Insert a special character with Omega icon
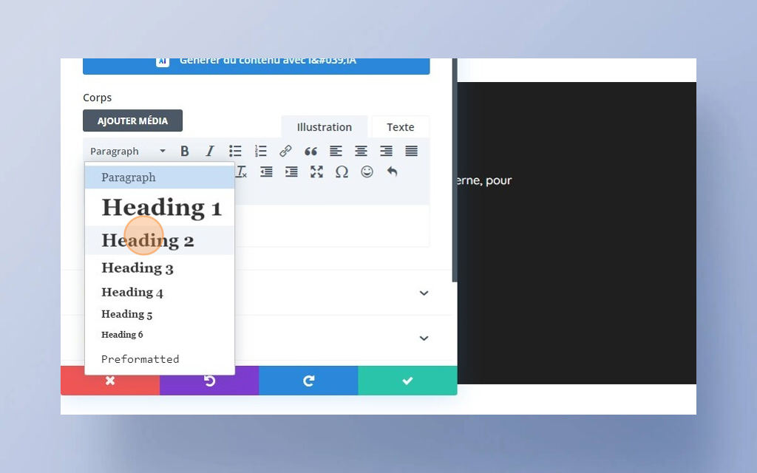 [x=342, y=171]
